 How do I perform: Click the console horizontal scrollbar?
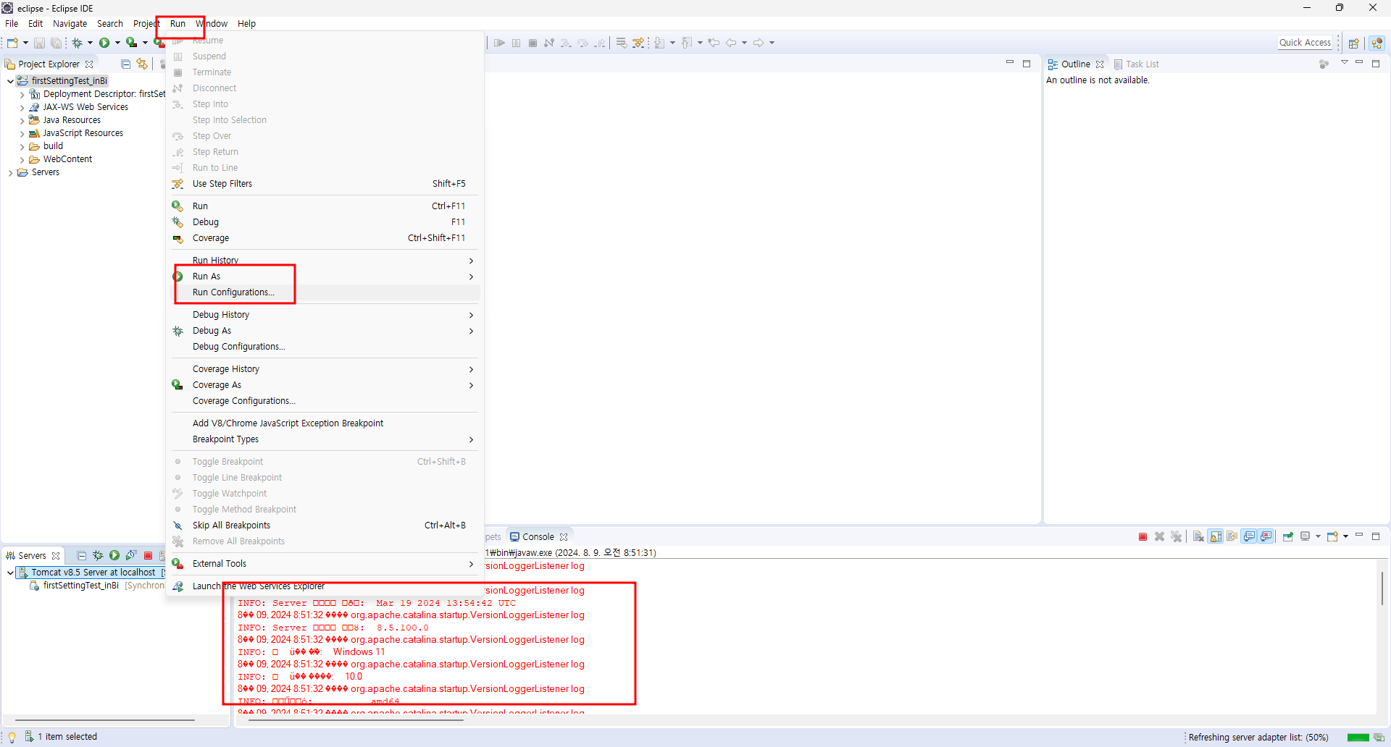pos(355,720)
